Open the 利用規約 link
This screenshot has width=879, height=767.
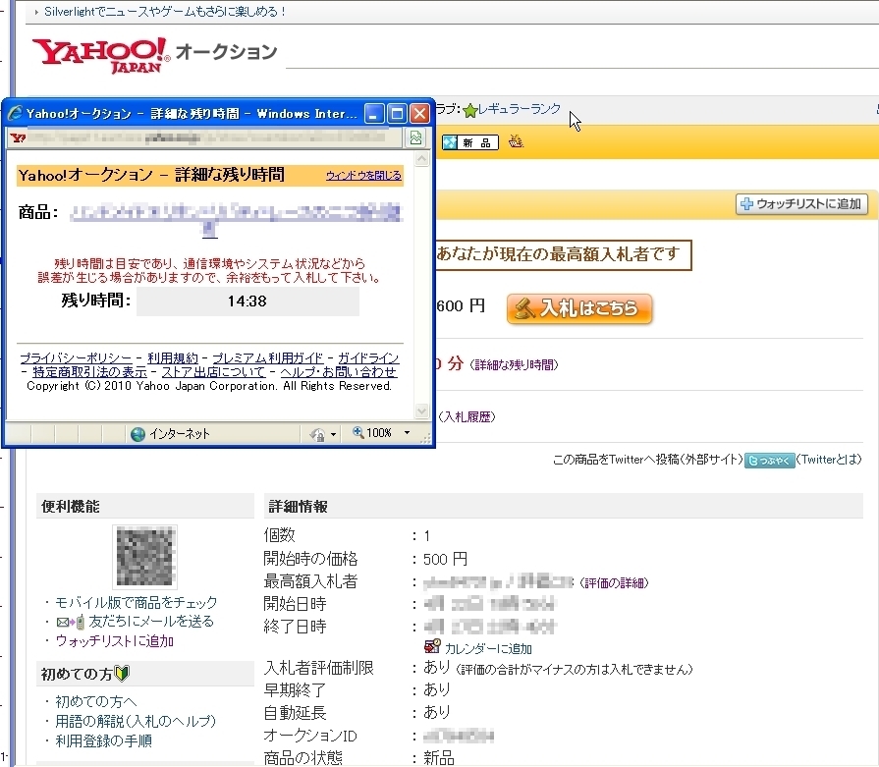click(173, 357)
